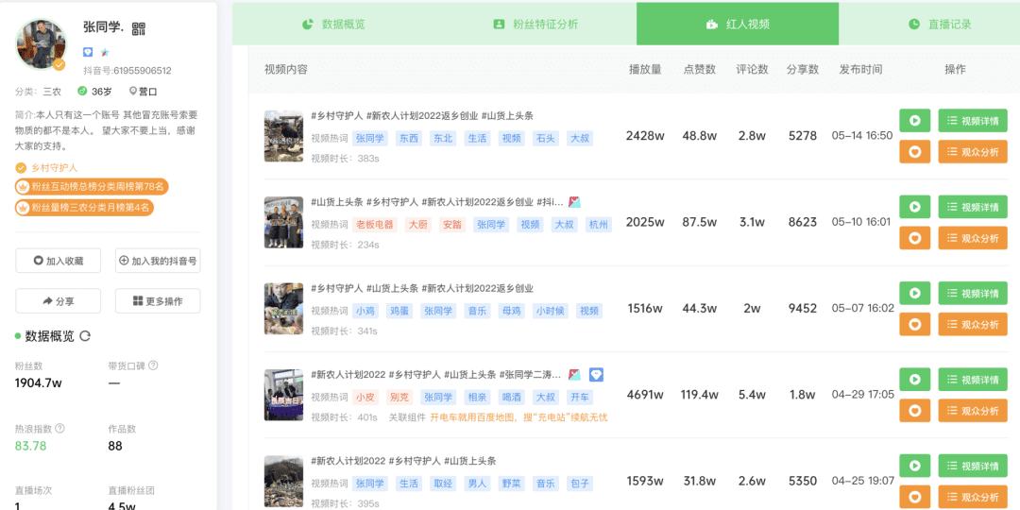Click the 小时候 hot word tag
The height and width of the screenshot is (510, 1020).
[549, 311]
